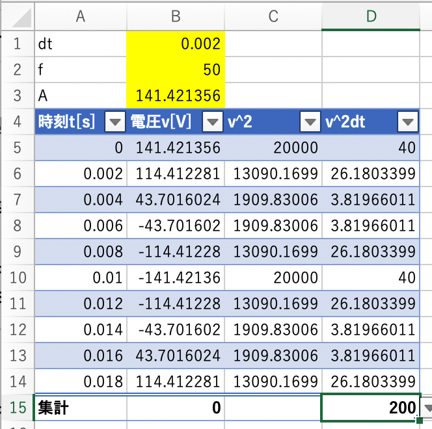Select total cell showing 200

(371, 408)
